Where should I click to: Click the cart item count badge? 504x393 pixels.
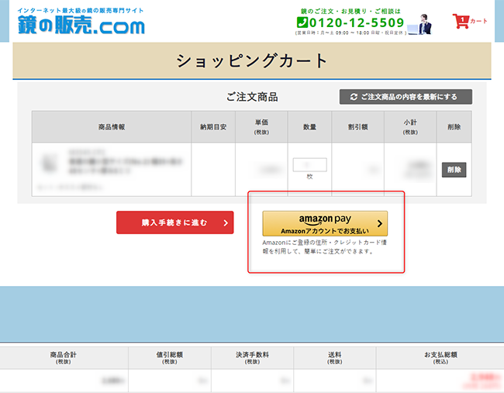tap(463, 19)
